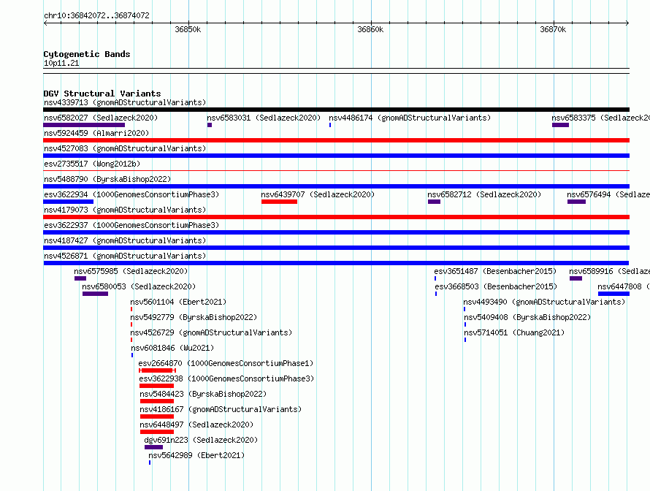The height and width of the screenshot is (491, 650).
Task: Click esv2735517 Wong2012b variant label
Action: 92,164
